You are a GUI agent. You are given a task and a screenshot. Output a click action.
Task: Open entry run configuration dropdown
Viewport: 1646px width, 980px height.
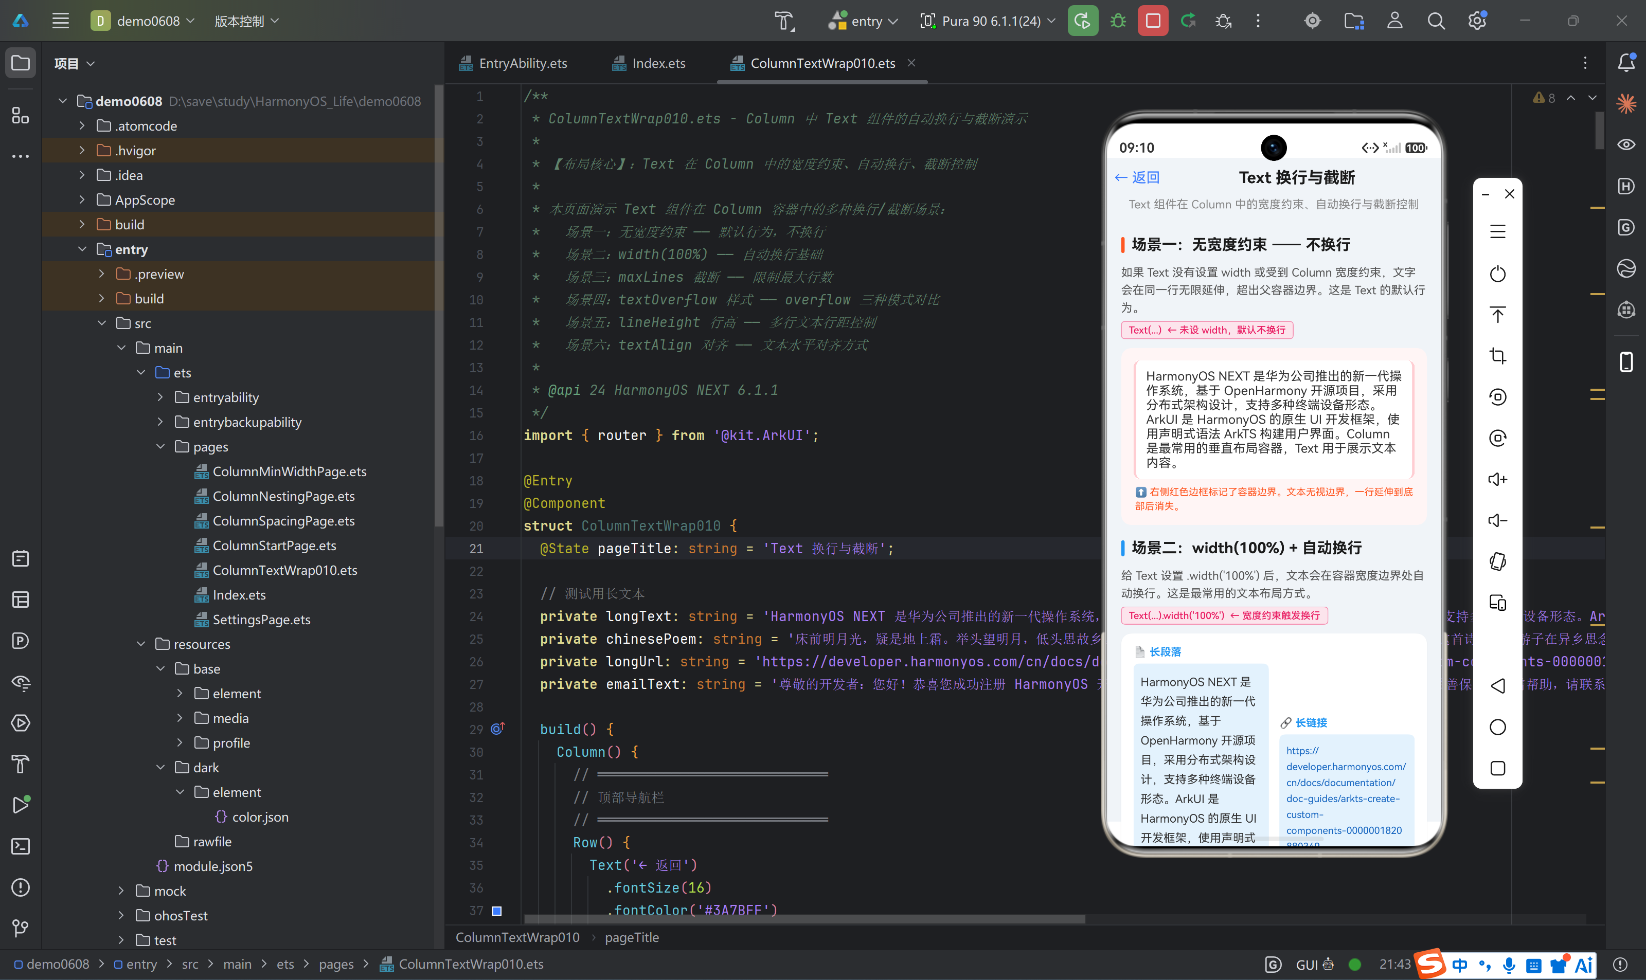pos(863,21)
